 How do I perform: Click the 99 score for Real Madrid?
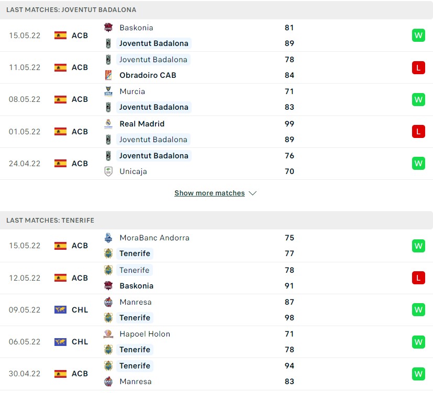coord(290,124)
